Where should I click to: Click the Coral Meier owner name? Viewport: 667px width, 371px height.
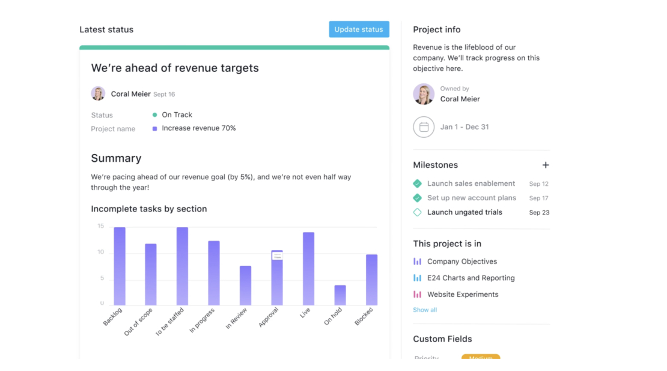point(460,99)
